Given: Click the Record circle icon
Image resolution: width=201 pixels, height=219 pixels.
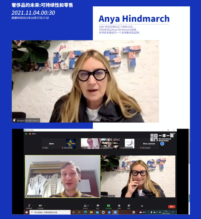Looking at the screenshot, I should pyautogui.click(x=119, y=206).
